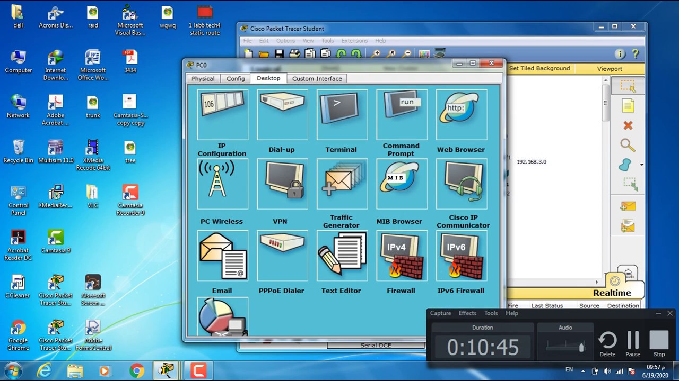Click the Zoom In toolbar icon
This screenshot has height=381, width=679.
coord(376,53)
